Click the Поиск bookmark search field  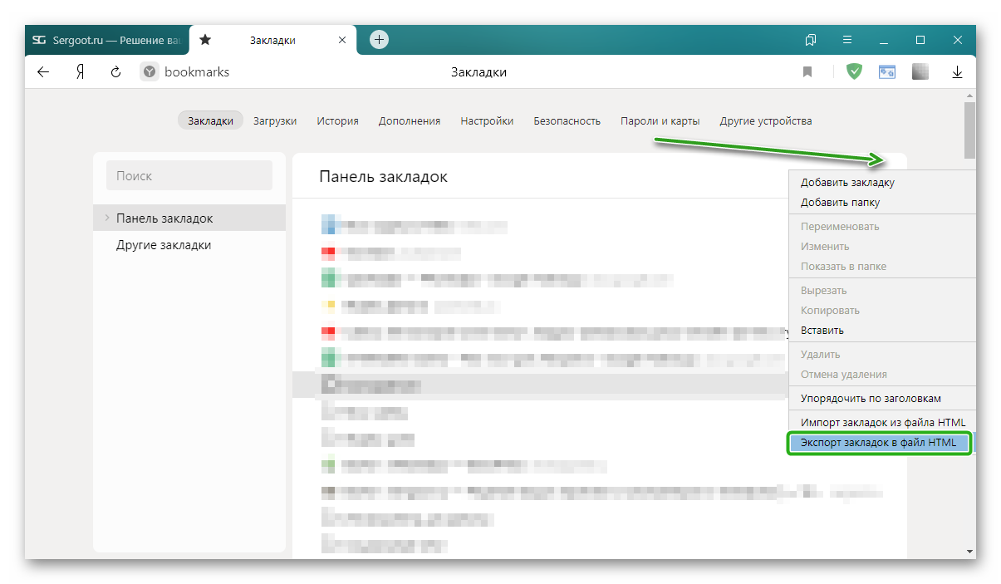189,175
